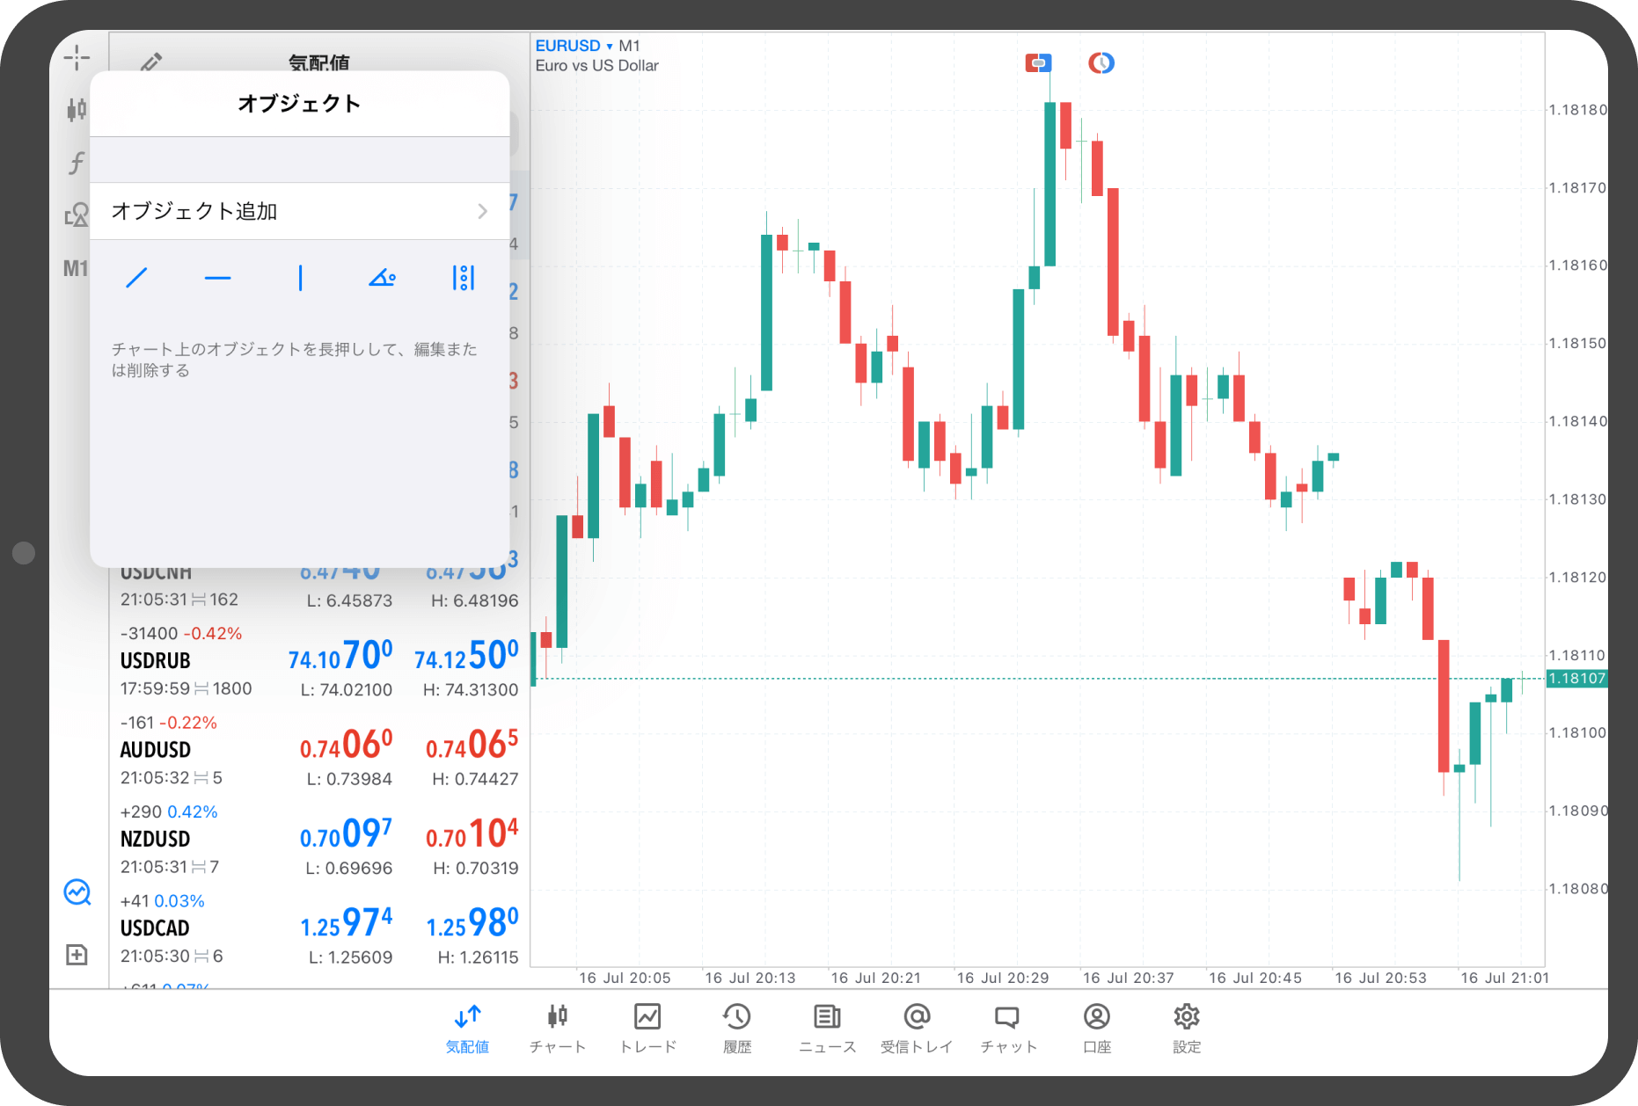1638x1106 pixels.
Task: Tap the AUDUSD bid price 0.74060
Action: [x=346, y=746]
